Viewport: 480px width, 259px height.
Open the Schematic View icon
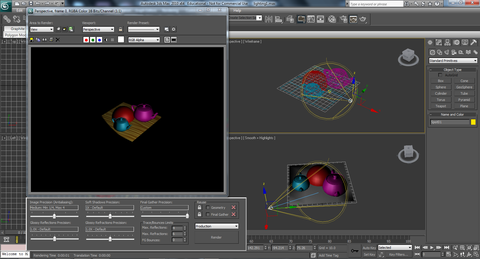tap(321, 19)
